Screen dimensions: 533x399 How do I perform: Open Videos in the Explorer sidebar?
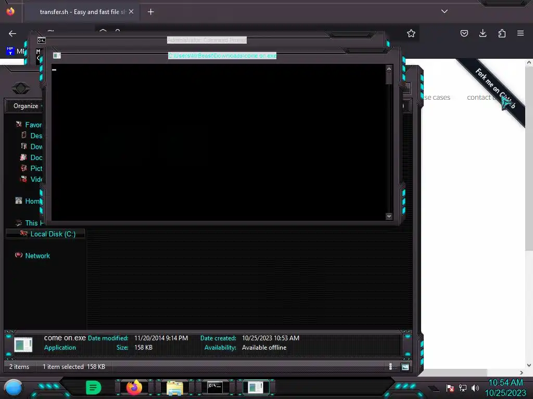coord(36,179)
